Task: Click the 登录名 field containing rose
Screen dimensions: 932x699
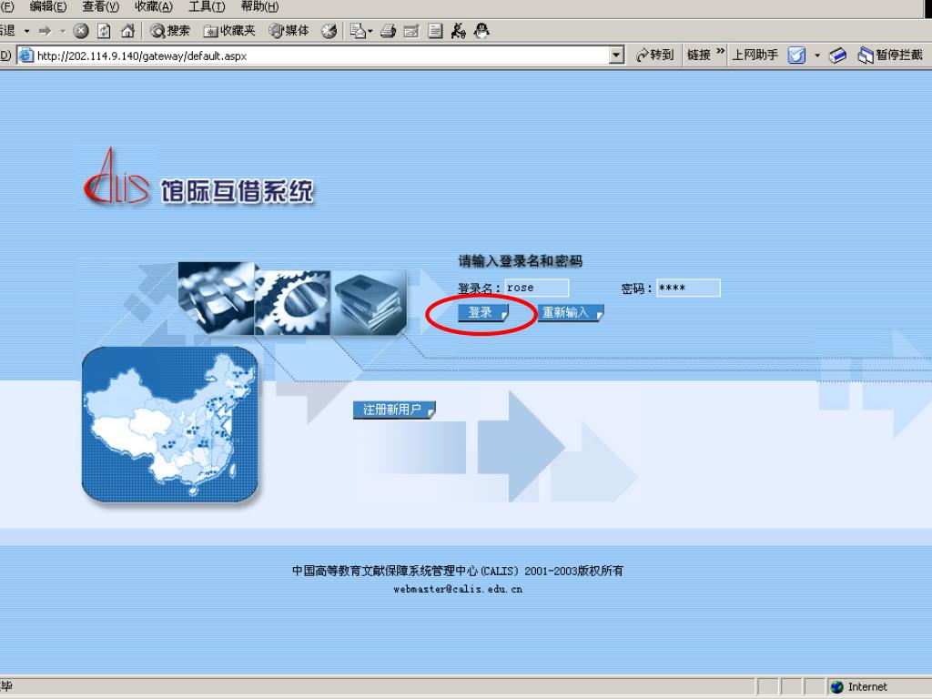Action: (x=537, y=288)
